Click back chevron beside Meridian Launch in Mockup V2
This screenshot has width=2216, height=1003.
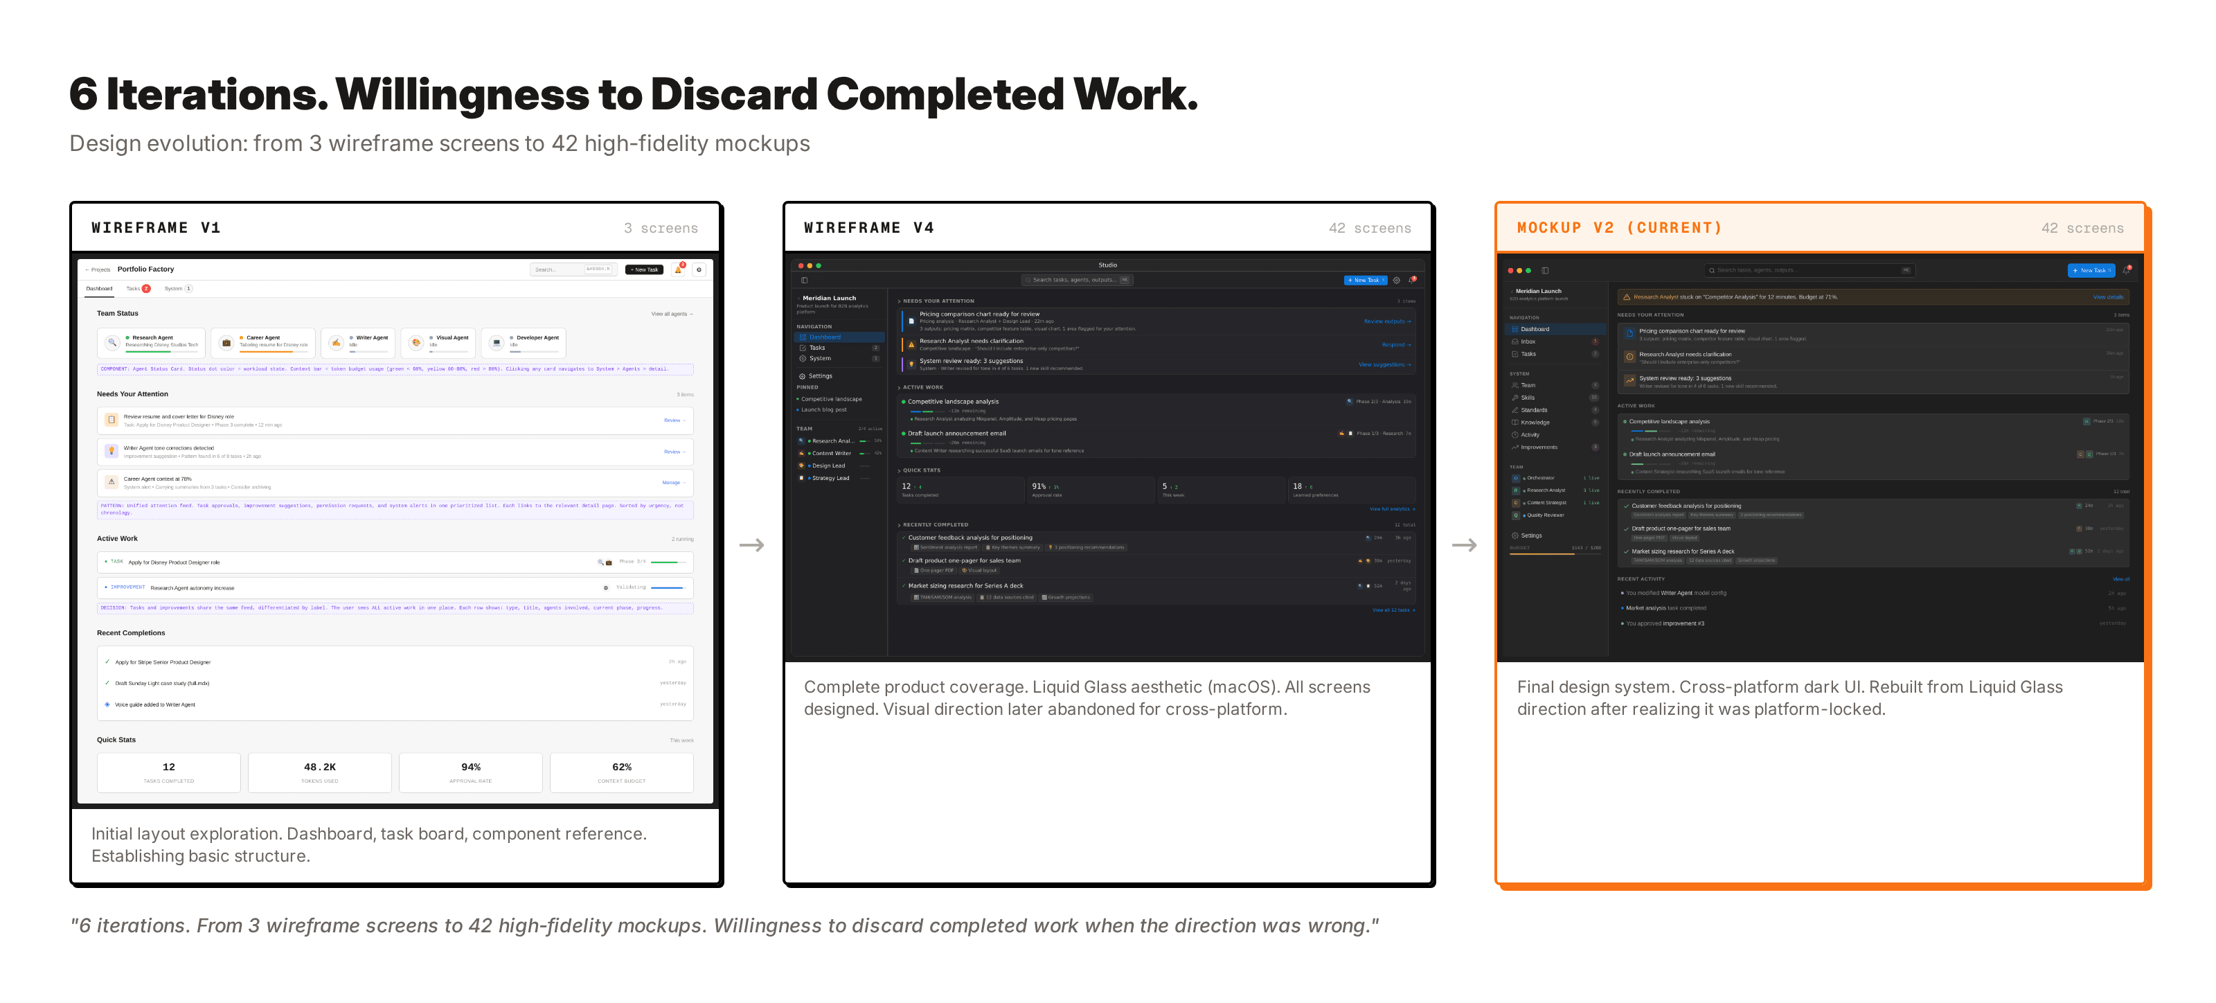(1512, 292)
